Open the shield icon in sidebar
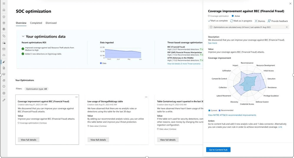 point(4,23)
